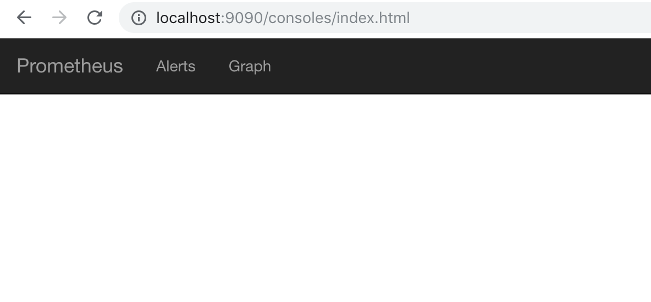
Task: Switch to the Graph page
Action: click(x=250, y=66)
